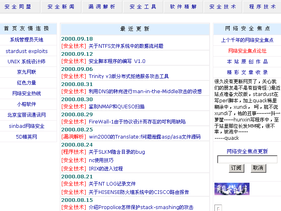
Task: Click the 订阅 subscribe button
Action: [236, 168]
